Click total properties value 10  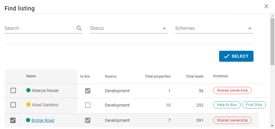click(x=168, y=105)
